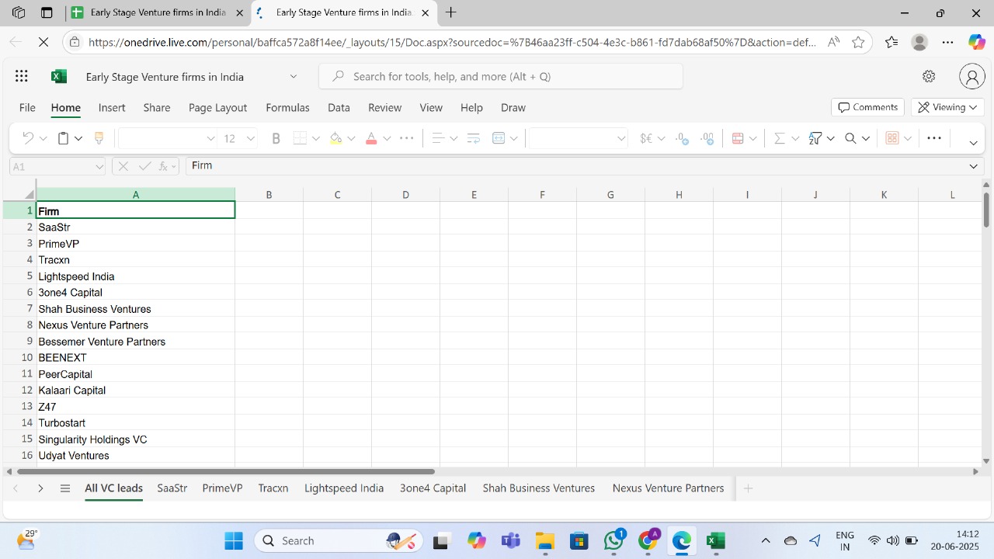The width and height of the screenshot is (994, 559).
Task: Open the Nexus Venture Partners sheet tab
Action: click(x=668, y=488)
